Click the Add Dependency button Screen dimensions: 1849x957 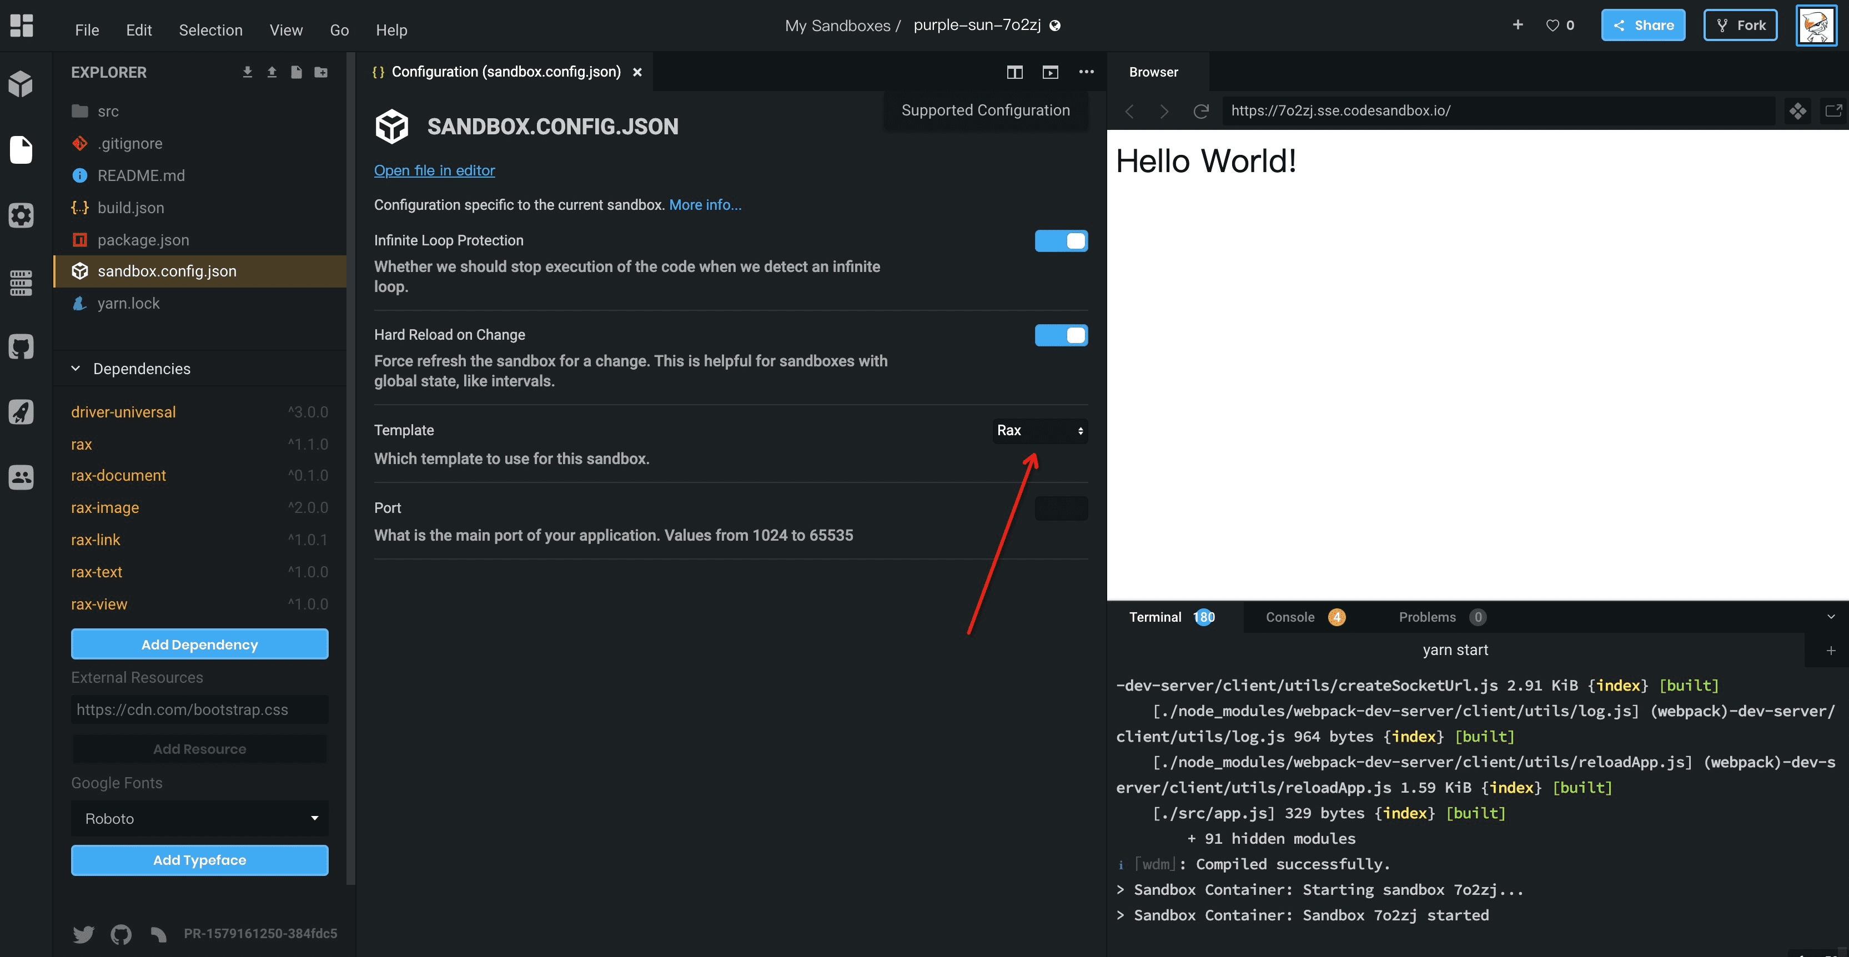199,644
